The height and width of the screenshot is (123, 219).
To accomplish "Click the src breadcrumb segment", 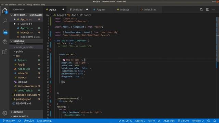I will click(x=48, y=15).
